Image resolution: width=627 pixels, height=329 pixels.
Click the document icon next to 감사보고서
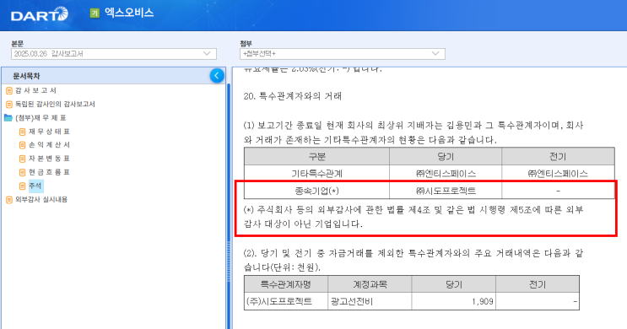pyautogui.click(x=9, y=91)
